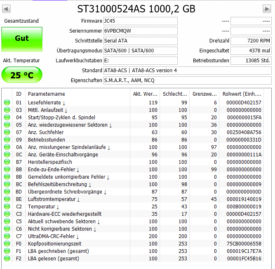Click status dot for LBA gelesen (gesamt)
Image resolution: width=275 pixels, height=269 pixels.
pyautogui.click(x=7, y=258)
